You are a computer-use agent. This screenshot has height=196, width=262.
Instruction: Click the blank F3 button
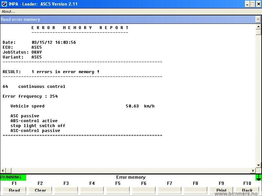[66, 190]
